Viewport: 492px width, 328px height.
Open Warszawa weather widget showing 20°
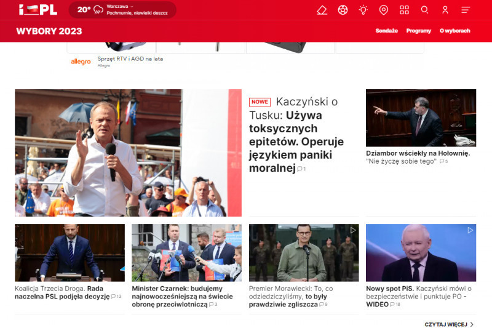(122, 10)
